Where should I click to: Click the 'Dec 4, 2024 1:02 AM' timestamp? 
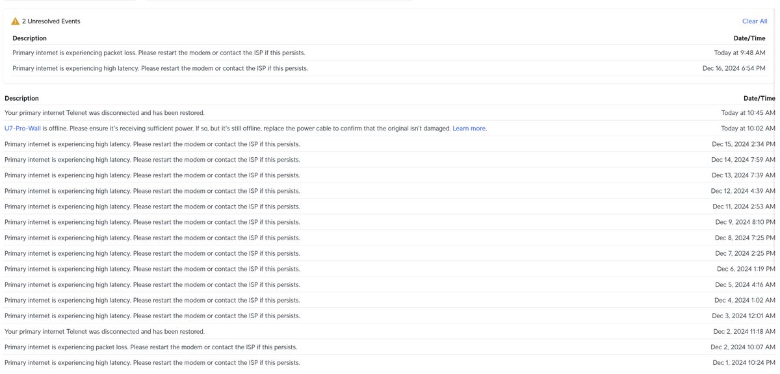745,300
